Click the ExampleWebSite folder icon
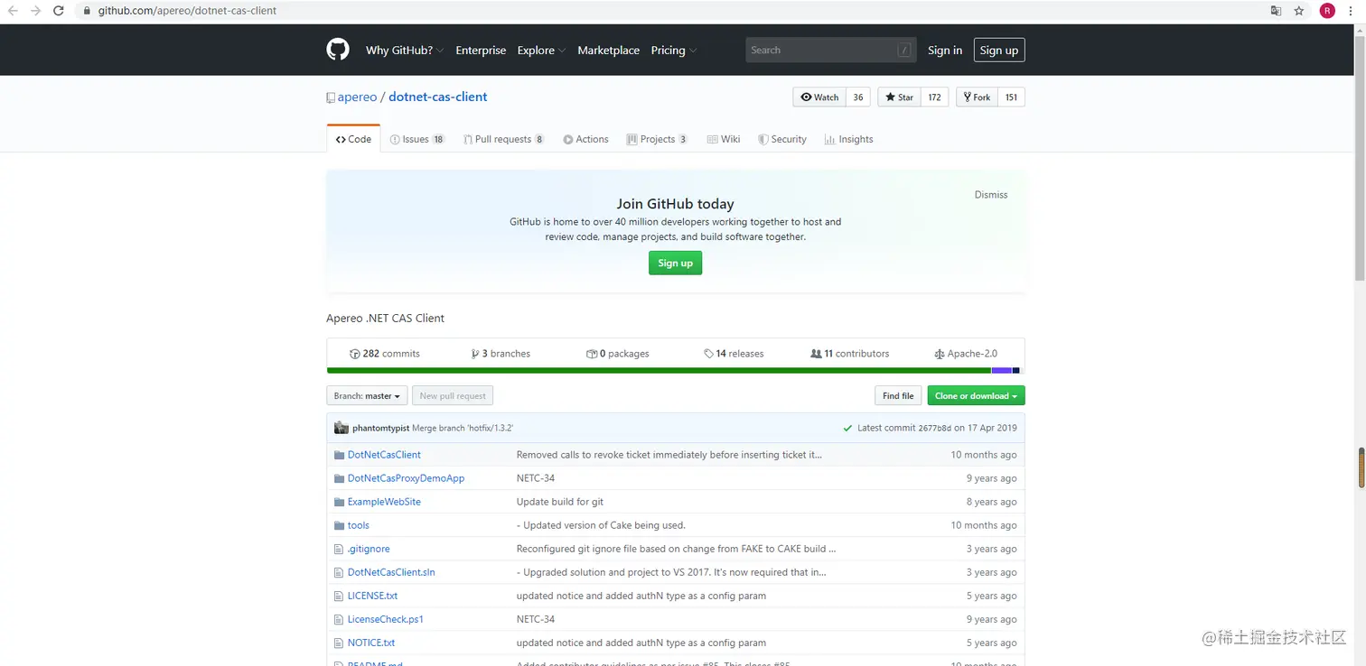Screen dimensions: 1366x666 point(340,502)
